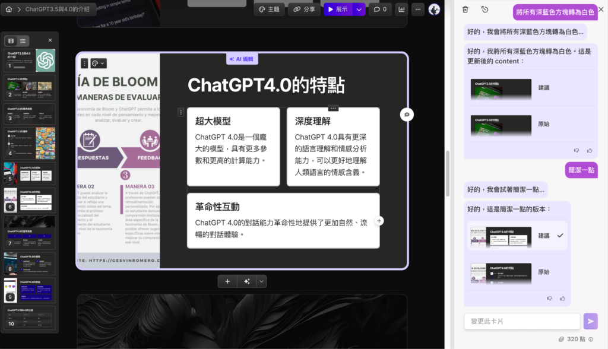This screenshot has height=349, width=608.
Task: Switch sidebar to filmstrip view
Action: [x=10, y=40]
